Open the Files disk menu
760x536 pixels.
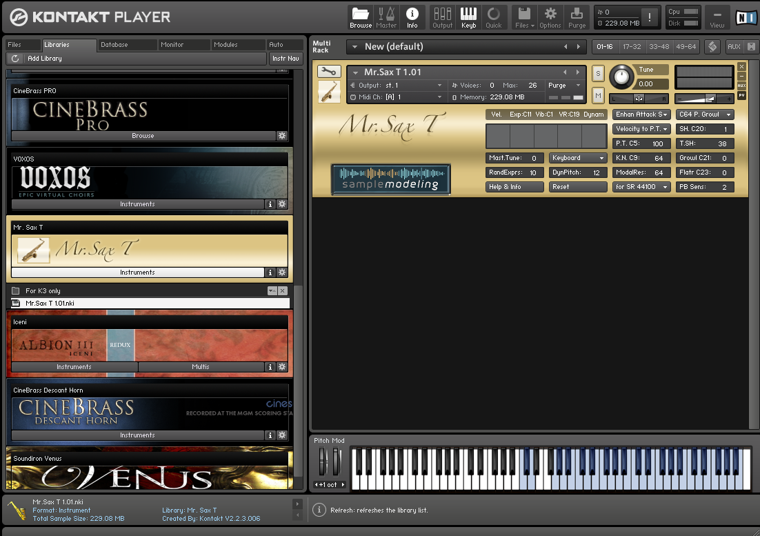pos(524,17)
